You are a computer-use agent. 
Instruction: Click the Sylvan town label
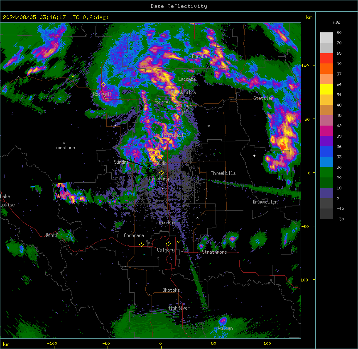click(162, 102)
